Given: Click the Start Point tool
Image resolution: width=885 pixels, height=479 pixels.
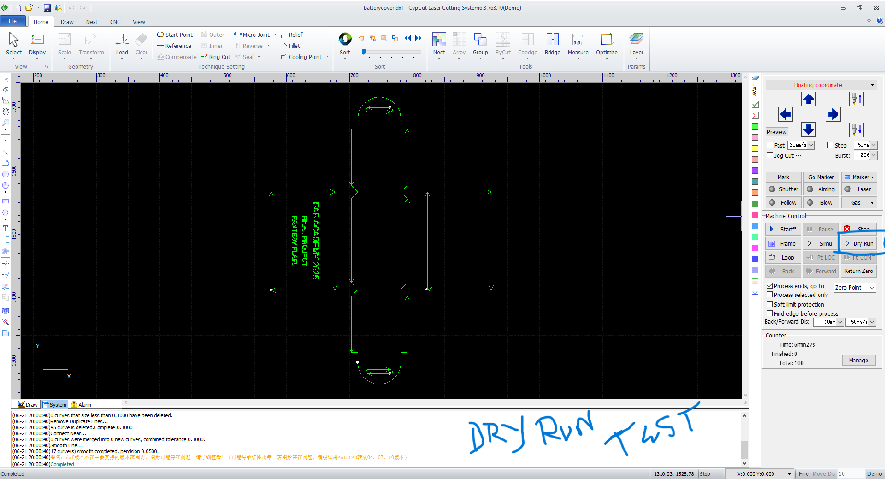Looking at the screenshot, I should (175, 35).
